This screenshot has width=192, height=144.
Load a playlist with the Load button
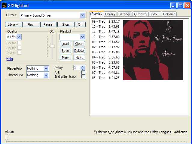[66, 44]
